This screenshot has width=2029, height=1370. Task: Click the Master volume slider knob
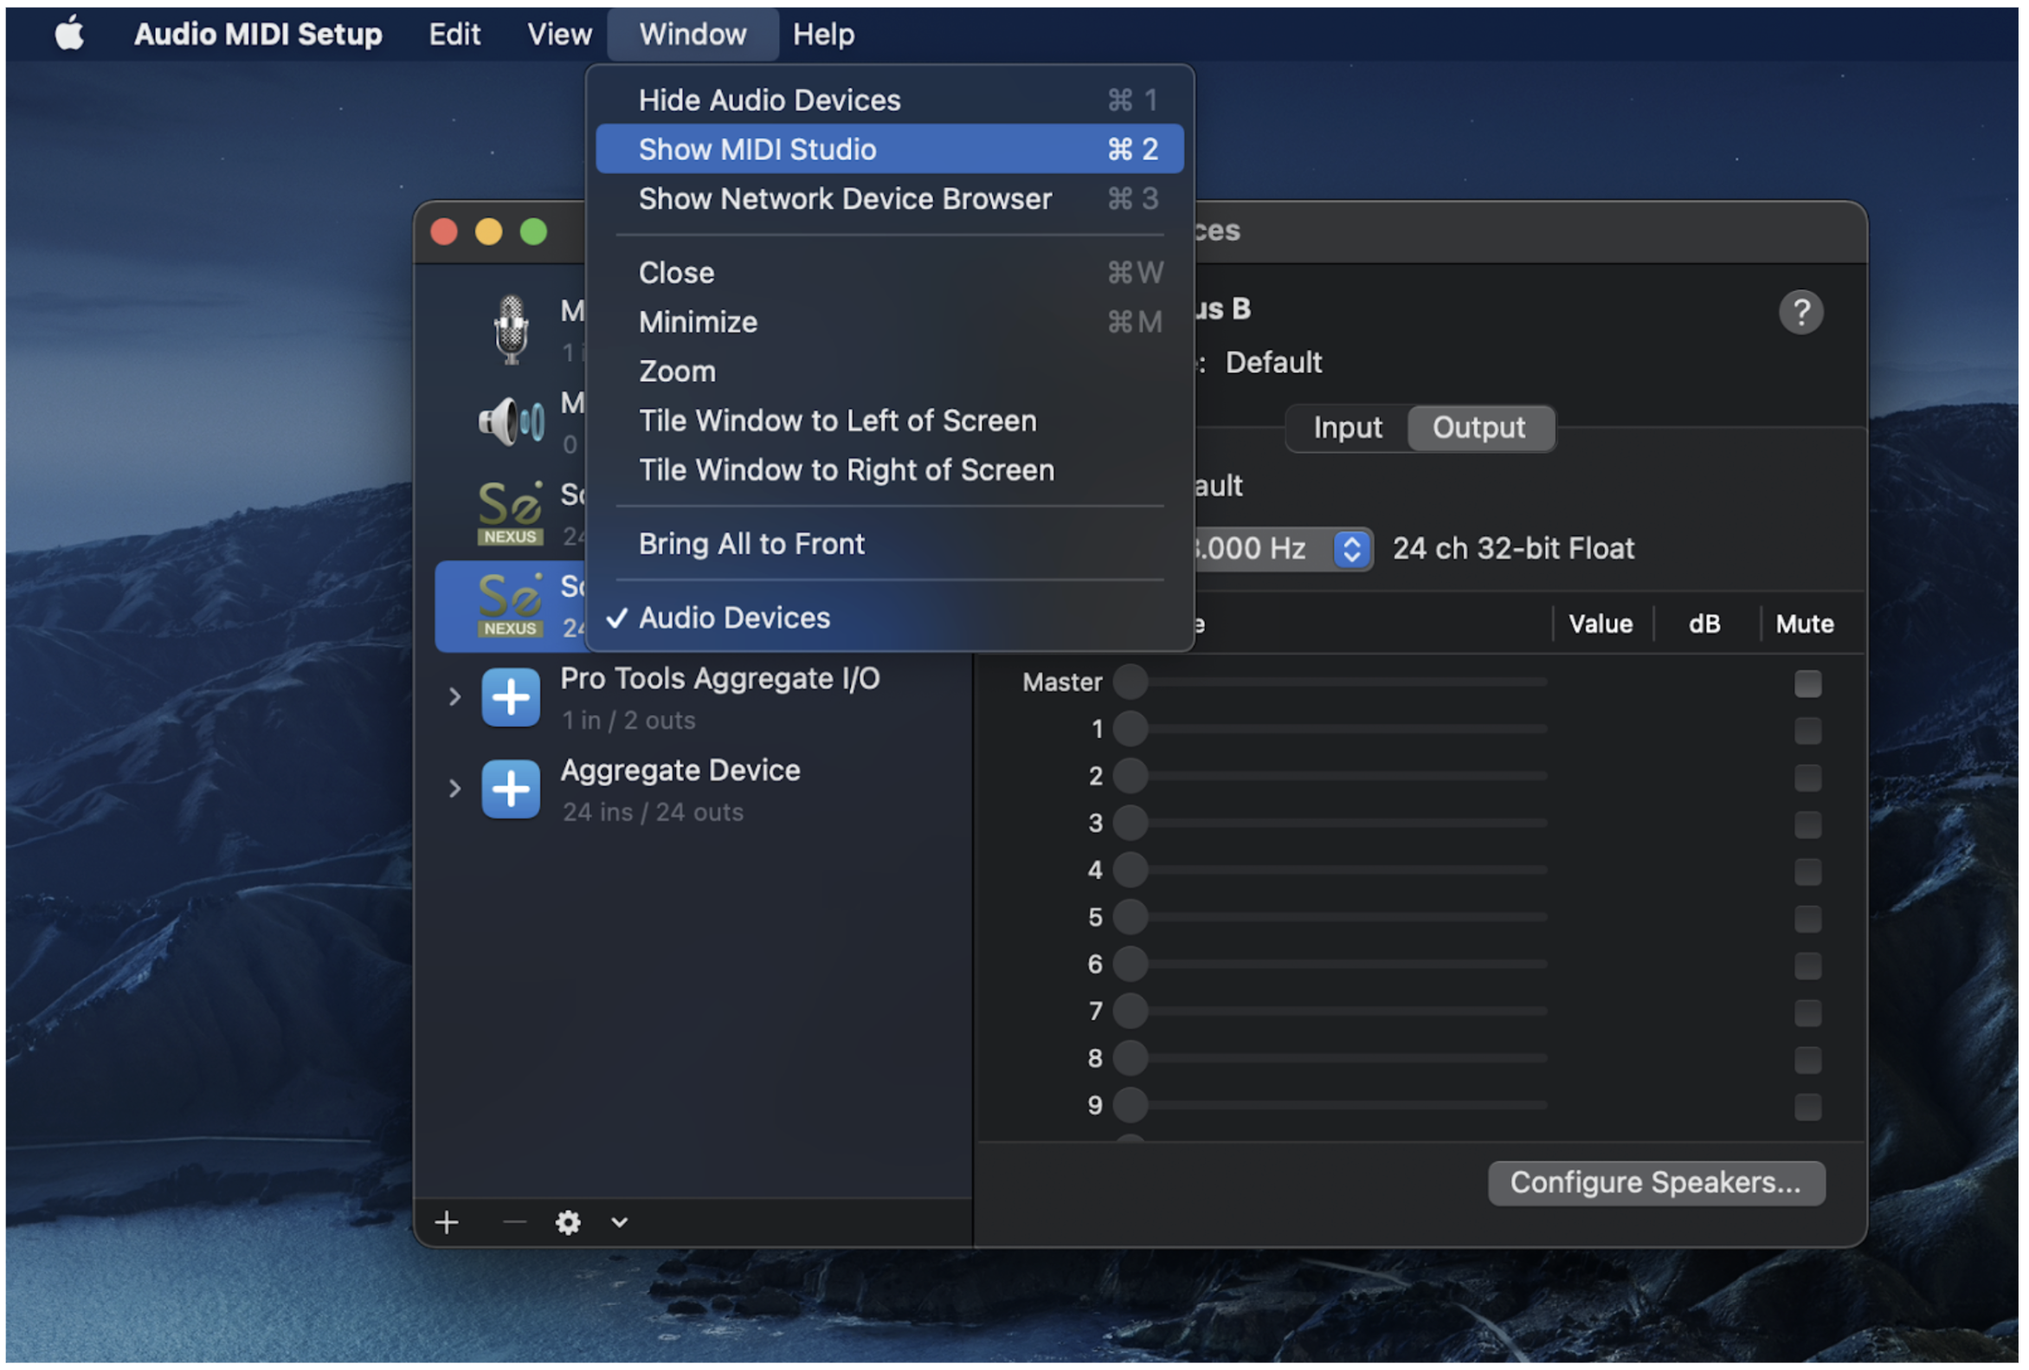(1130, 682)
